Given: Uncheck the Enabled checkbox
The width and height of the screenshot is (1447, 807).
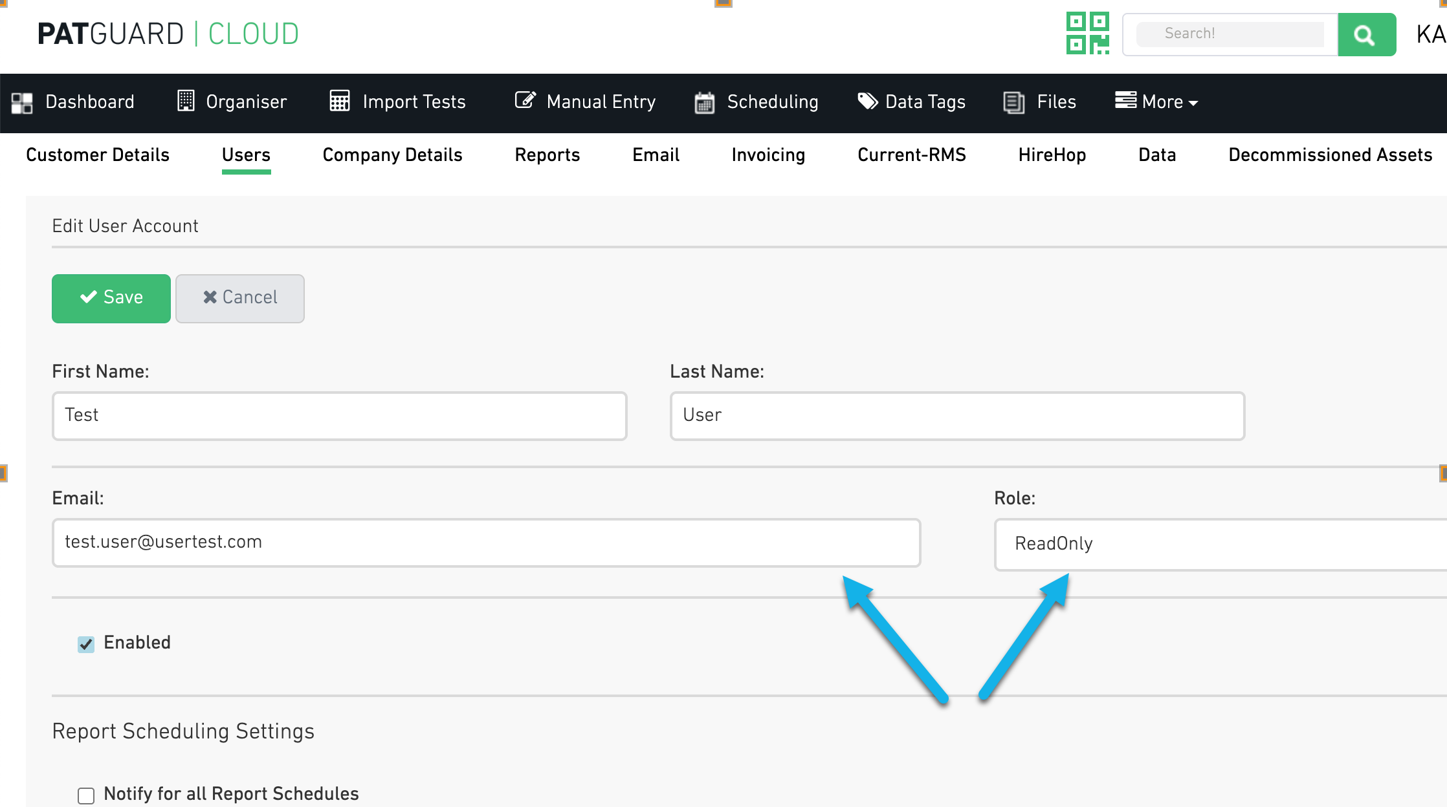Looking at the screenshot, I should (86, 644).
